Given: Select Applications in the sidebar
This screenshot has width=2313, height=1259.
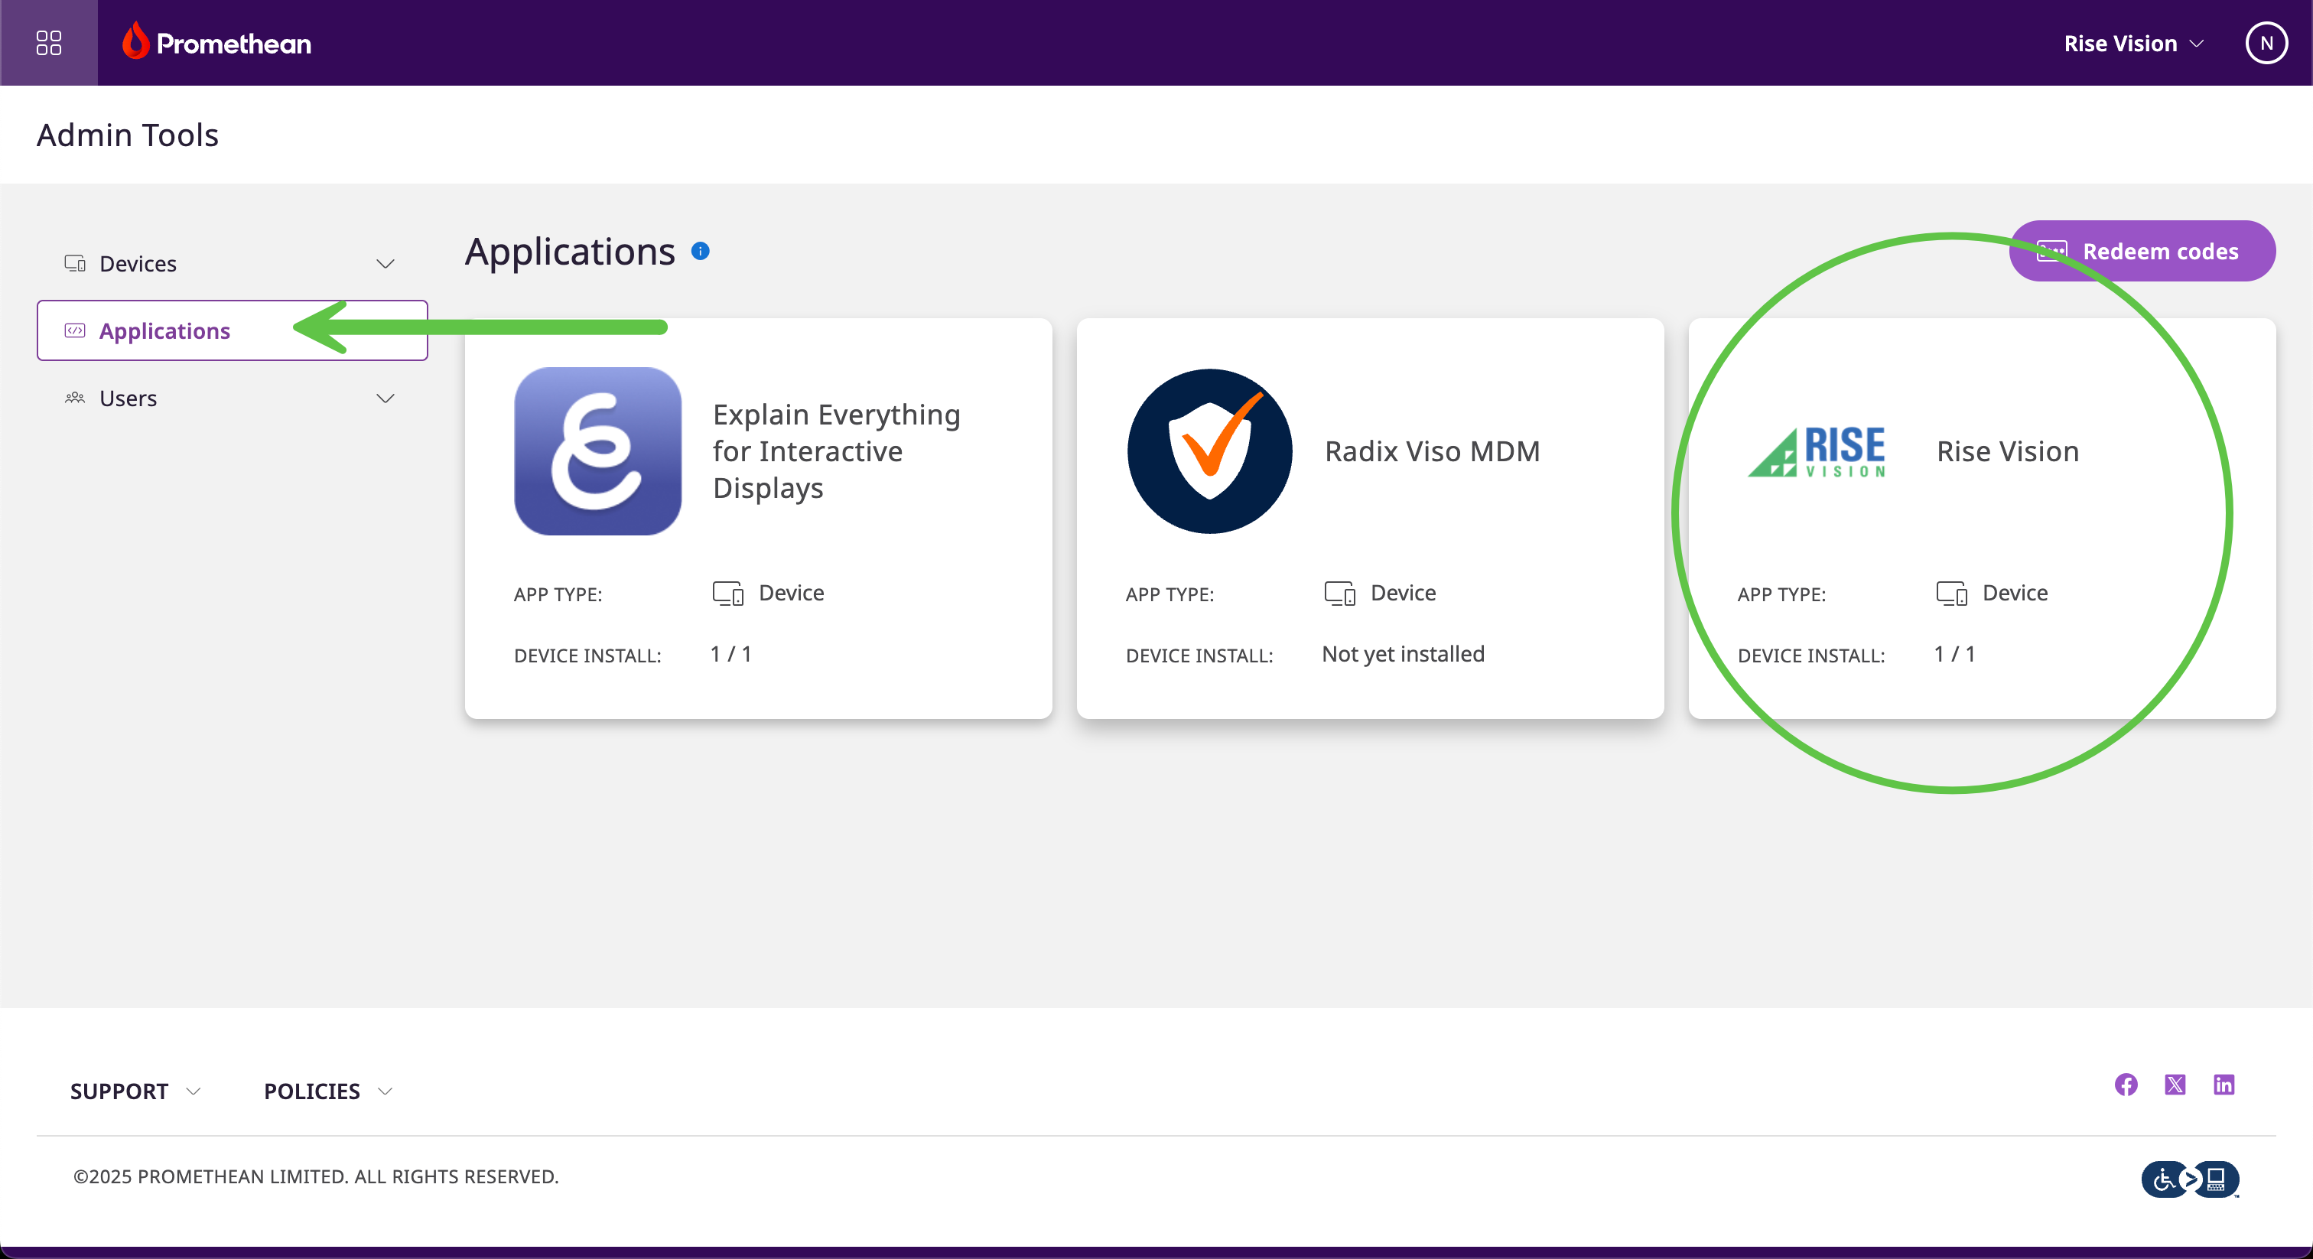Looking at the screenshot, I should 232,330.
